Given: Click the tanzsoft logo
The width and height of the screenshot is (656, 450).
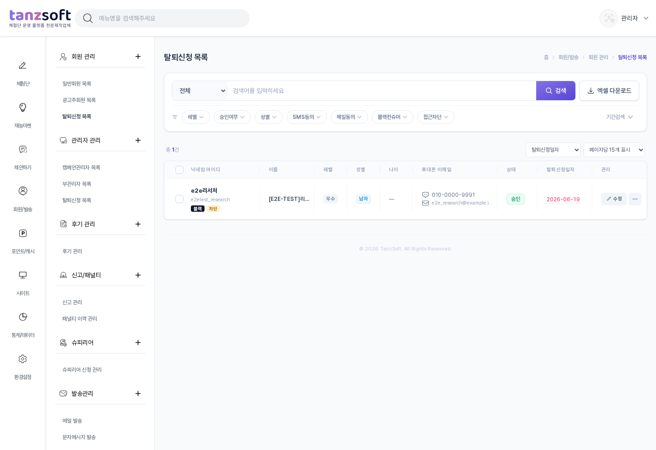Looking at the screenshot, I should (40, 18).
